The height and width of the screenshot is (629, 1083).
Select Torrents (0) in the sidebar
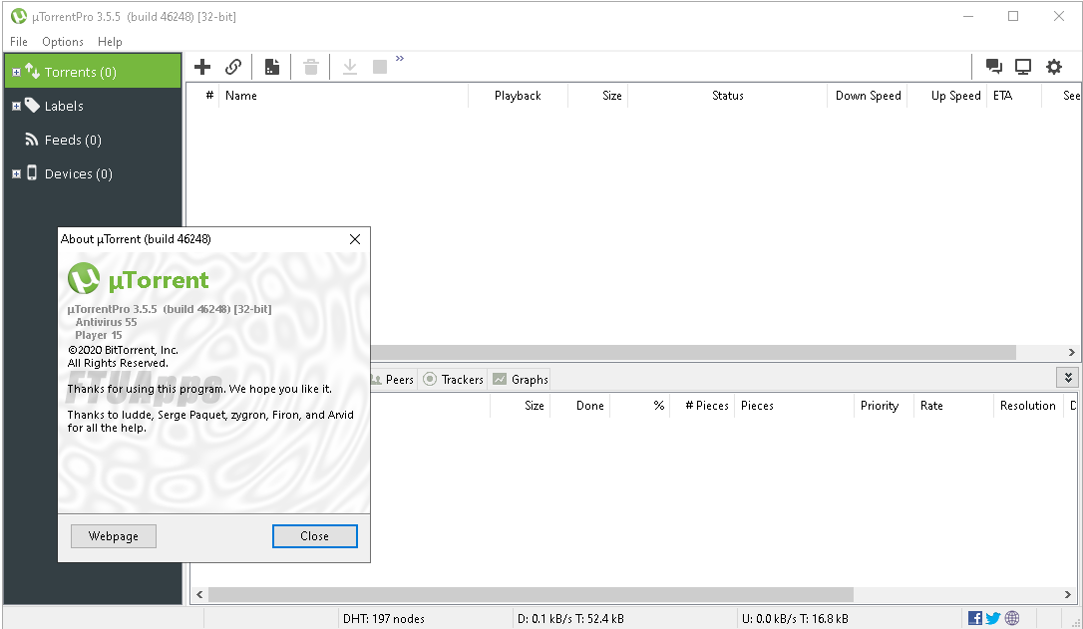(x=93, y=71)
